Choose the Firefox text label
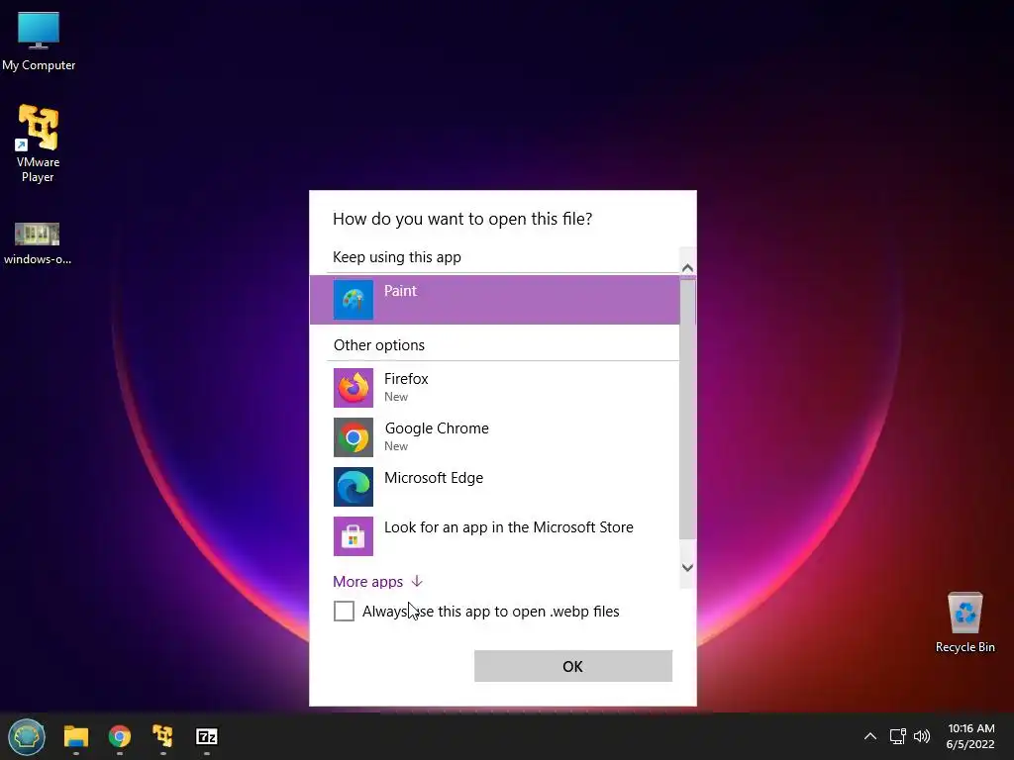1014x760 pixels. (406, 379)
